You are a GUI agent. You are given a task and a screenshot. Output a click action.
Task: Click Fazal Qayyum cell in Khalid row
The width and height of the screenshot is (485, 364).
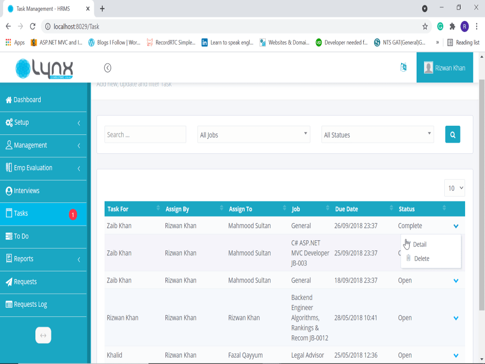245,355
